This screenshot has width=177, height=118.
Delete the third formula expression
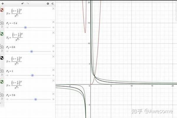53,57
